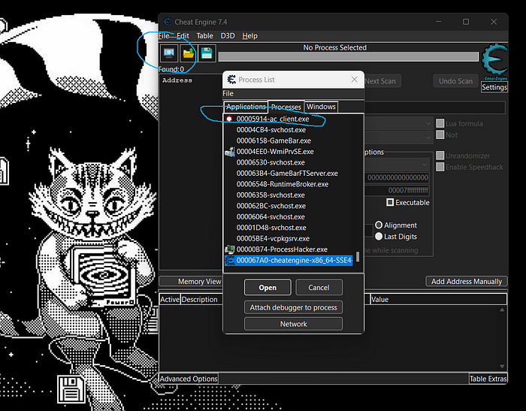
Task: Switch to the Windows tab
Action: coord(321,107)
